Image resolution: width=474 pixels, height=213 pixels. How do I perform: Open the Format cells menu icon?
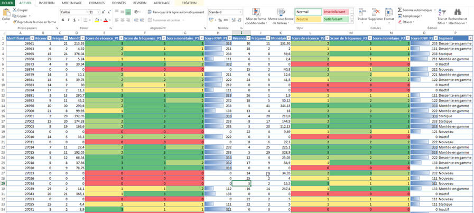point(389,12)
